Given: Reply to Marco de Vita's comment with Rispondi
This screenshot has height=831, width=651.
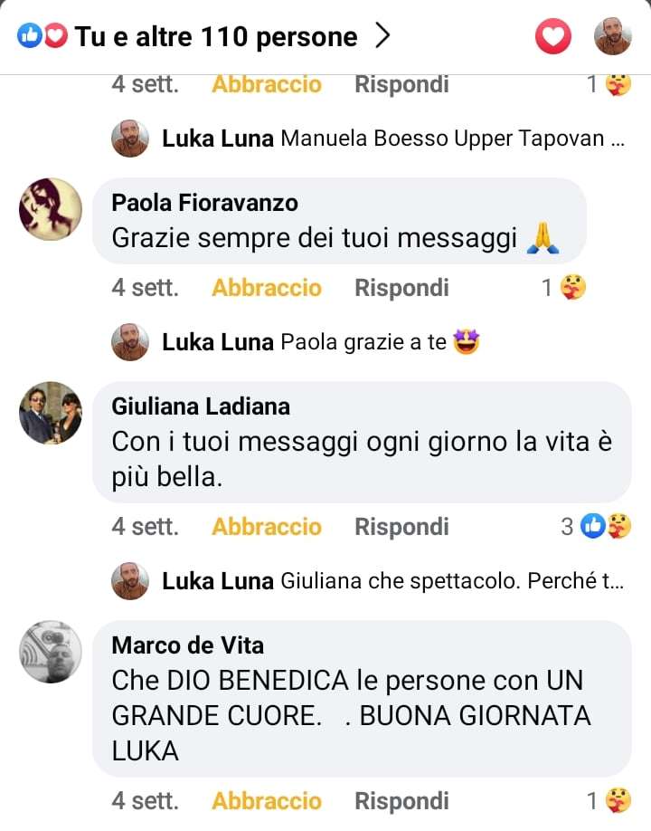Looking at the screenshot, I should tap(401, 801).
